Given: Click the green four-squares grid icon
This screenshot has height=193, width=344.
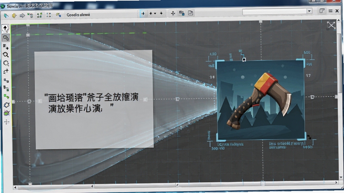Looking at the screenshot, I should (40, 15).
